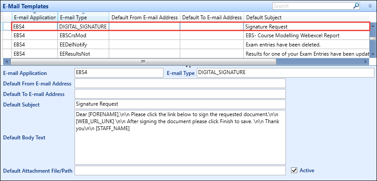This screenshot has height=181, width=377.
Task: Sort by E-mail Type column
Action: (x=83, y=17)
